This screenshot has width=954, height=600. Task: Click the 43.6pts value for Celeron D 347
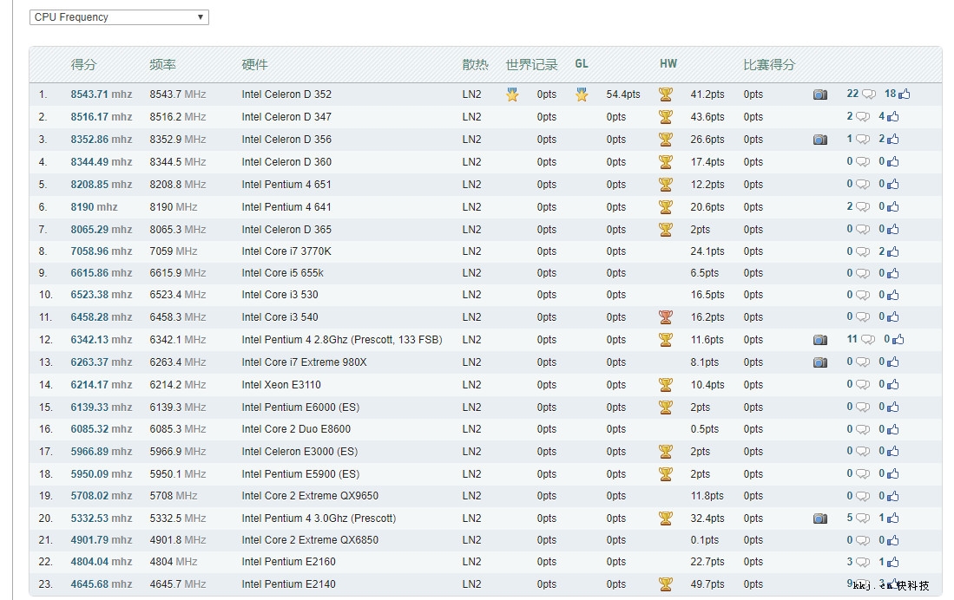pyautogui.click(x=707, y=117)
